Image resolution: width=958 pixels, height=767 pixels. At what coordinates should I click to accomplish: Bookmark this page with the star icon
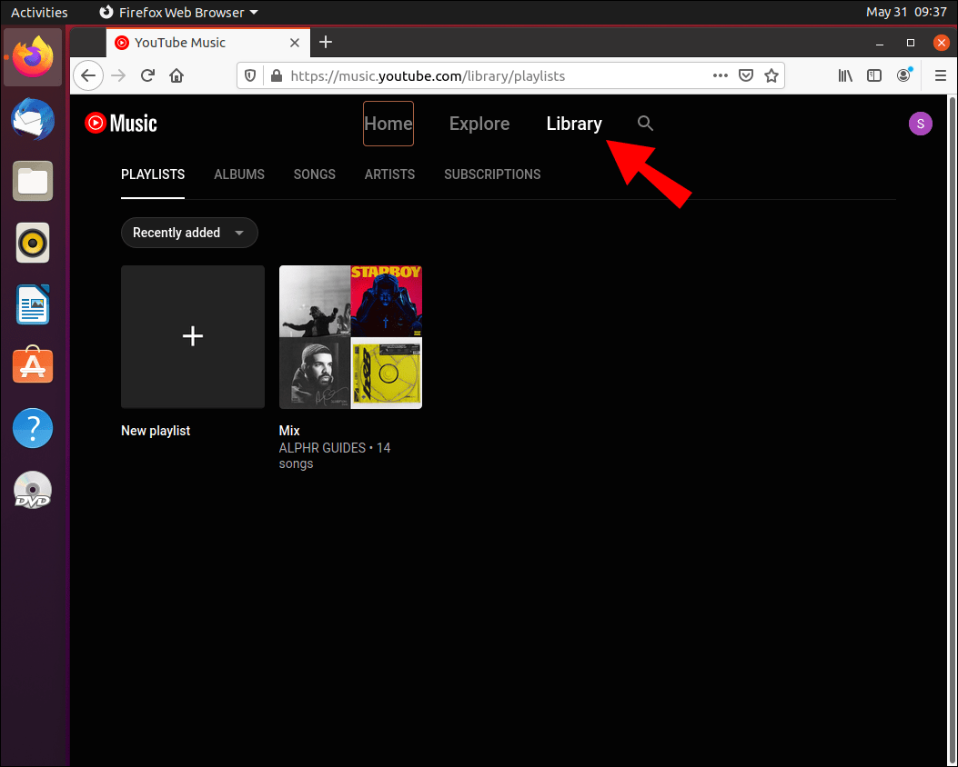point(771,75)
